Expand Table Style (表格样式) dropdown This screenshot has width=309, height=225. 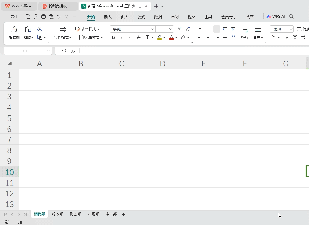(98, 29)
